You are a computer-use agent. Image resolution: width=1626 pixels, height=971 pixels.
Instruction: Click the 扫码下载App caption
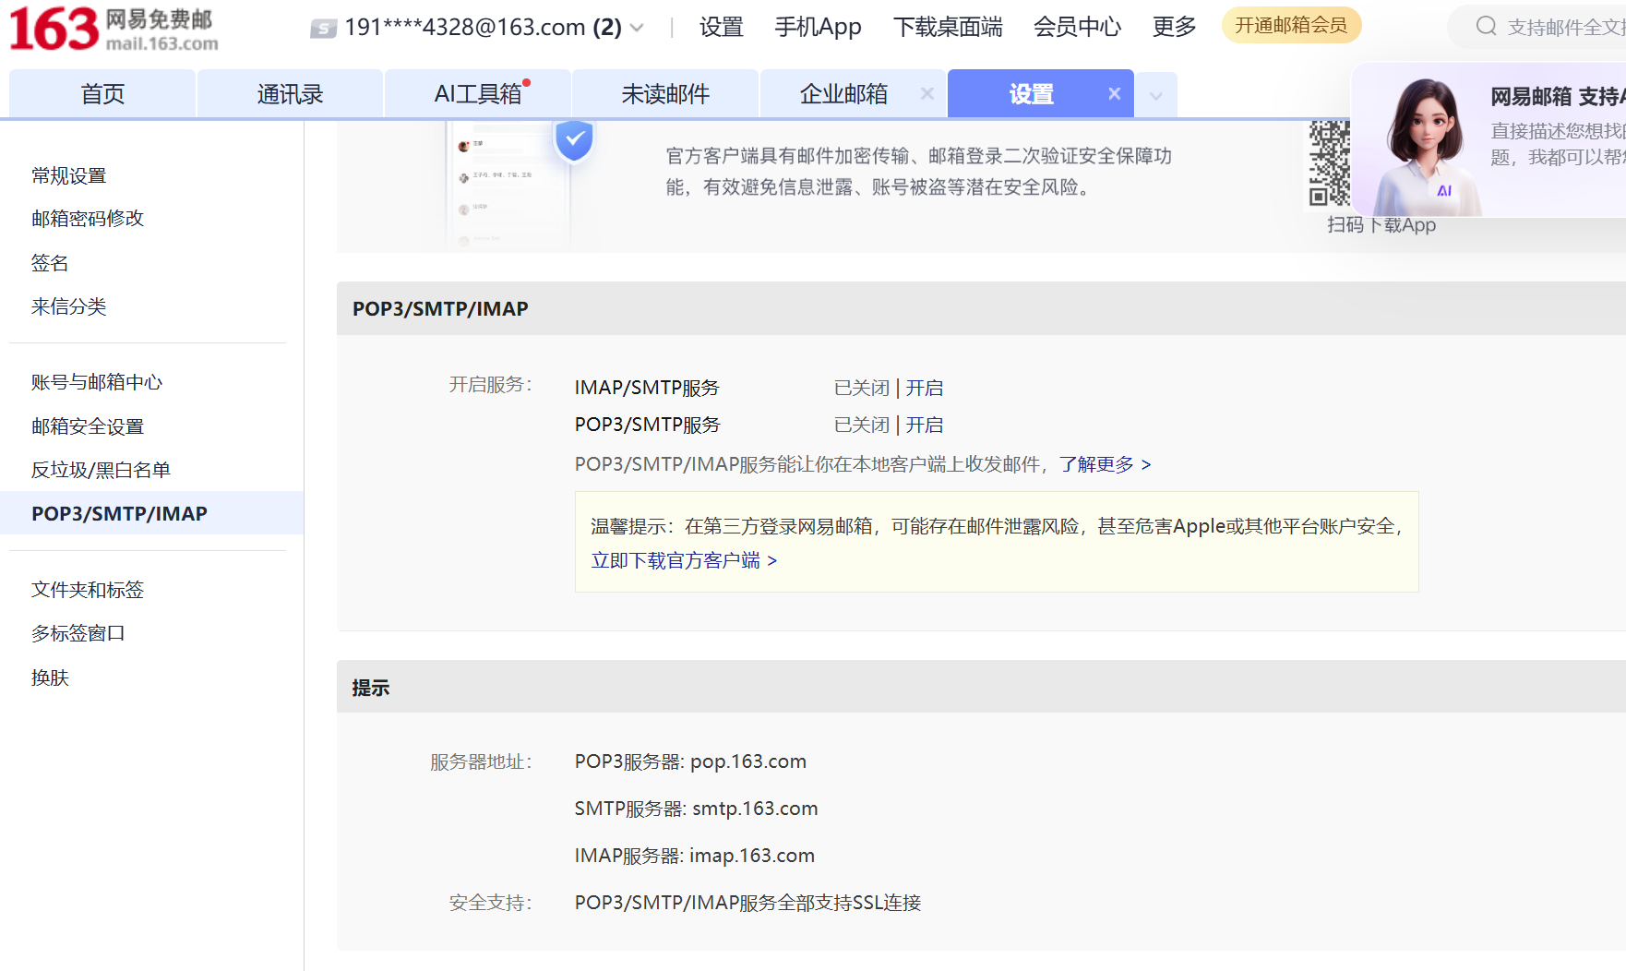pyautogui.click(x=1381, y=225)
